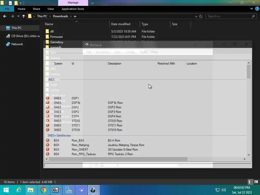Click Explorer help question mark icon
Image resolution: width=260 pixels, height=195 pixels.
coord(257,9)
